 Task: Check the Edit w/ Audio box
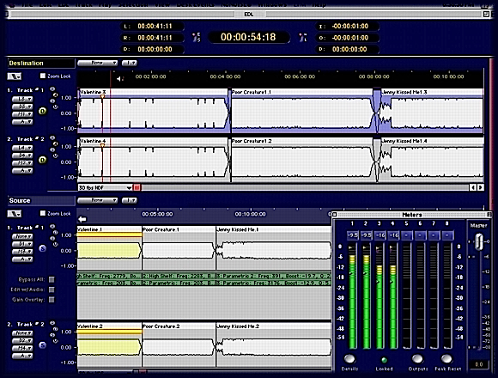(52, 290)
